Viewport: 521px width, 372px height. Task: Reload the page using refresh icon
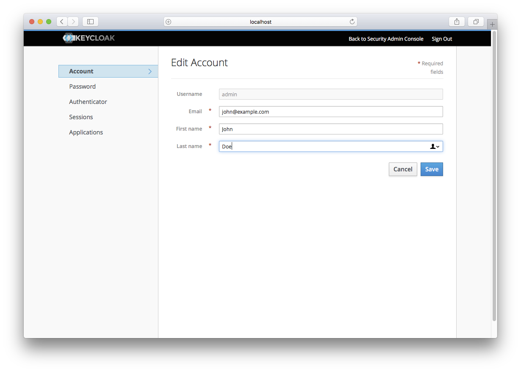point(352,22)
